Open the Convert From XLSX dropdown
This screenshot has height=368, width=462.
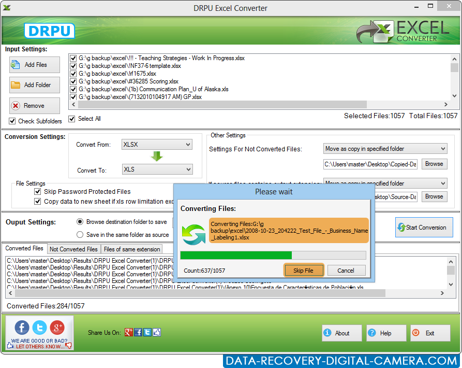pos(156,144)
